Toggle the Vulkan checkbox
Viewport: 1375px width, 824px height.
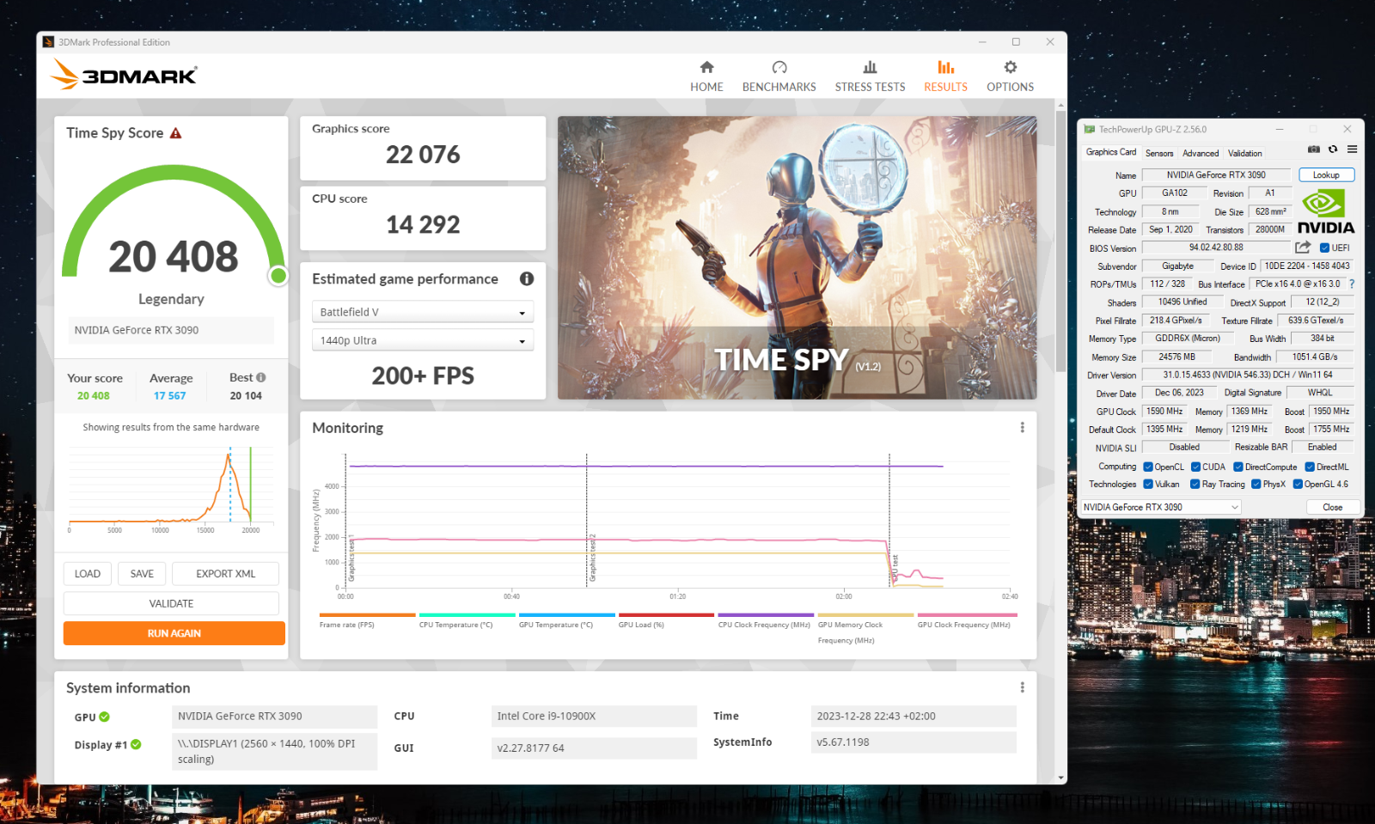[x=1148, y=485]
